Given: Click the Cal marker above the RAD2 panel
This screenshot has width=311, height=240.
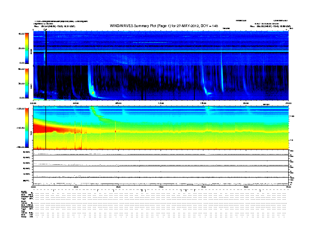Looking at the screenshot, I should (45, 29).
